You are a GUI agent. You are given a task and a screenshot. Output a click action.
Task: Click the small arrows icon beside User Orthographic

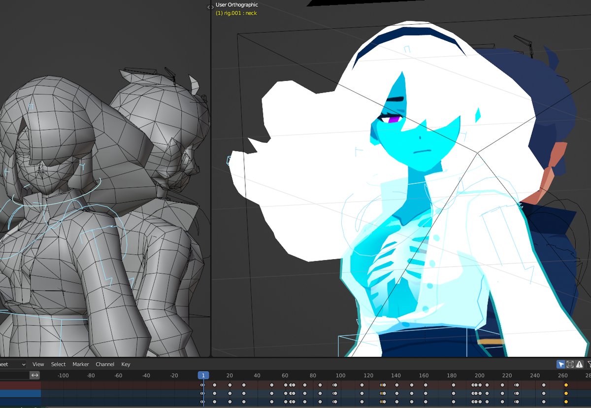[210, 7]
